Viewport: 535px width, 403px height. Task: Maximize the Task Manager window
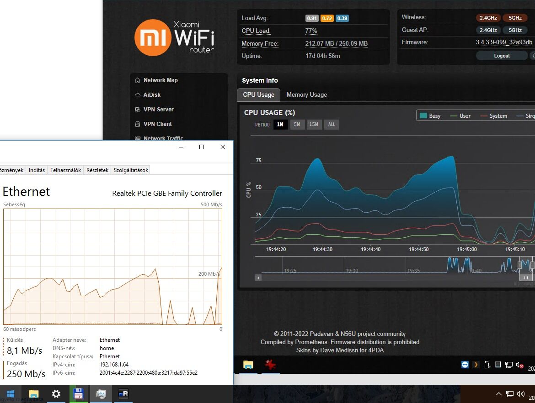point(202,147)
